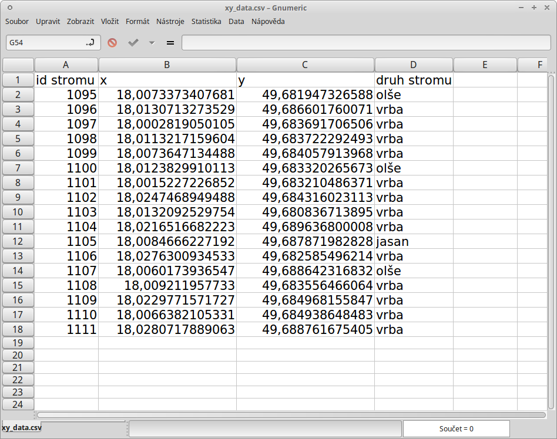
Task: Select cell with id 1105
Action: pyautogui.click(x=66, y=241)
